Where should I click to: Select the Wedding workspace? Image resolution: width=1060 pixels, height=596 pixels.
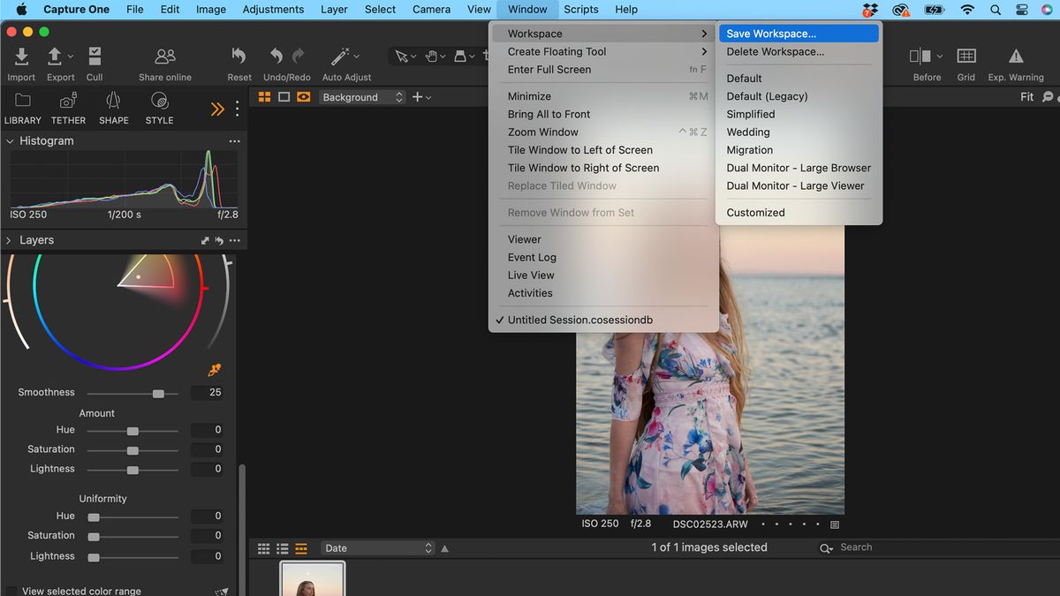[748, 132]
